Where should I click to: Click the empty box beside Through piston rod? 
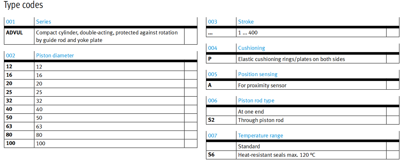393,120
